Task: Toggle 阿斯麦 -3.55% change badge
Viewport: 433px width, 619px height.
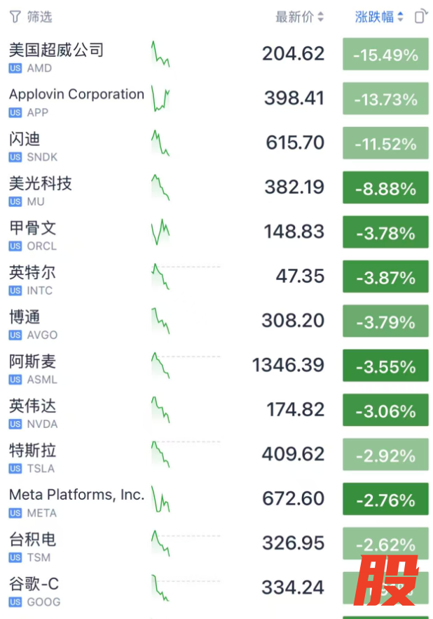Action: click(385, 366)
